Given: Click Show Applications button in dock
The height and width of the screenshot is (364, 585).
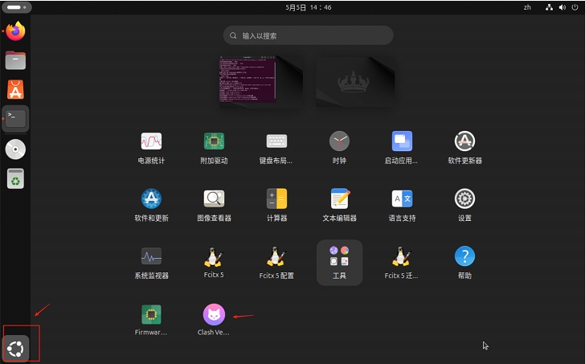Looking at the screenshot, I should click(16, 347).
